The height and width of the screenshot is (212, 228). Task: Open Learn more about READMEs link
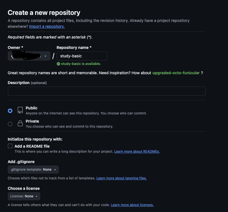pos(137,152)
